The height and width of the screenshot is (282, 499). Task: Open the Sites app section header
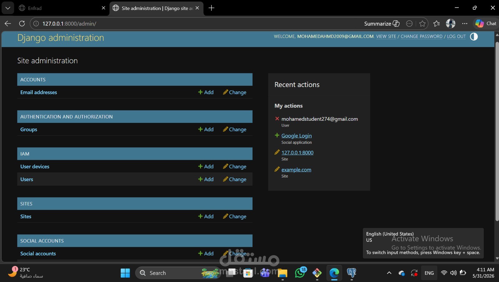click(x=27, y=204)
